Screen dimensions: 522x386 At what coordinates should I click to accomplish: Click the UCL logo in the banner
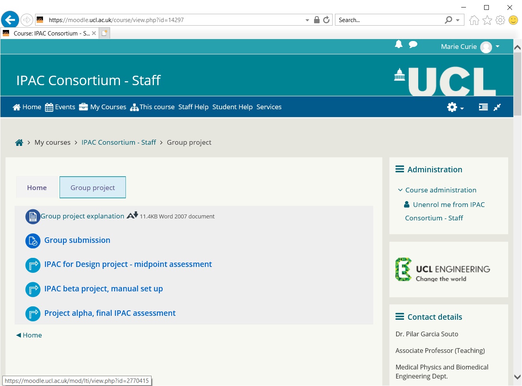pos(445,81)
